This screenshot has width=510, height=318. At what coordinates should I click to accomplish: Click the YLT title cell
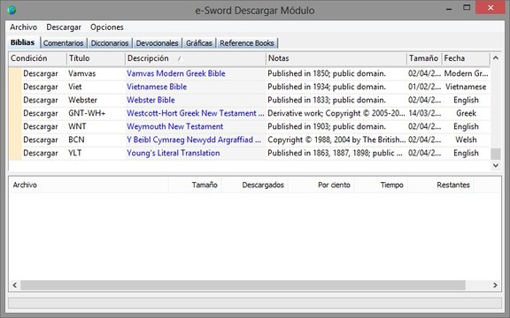click(74, 154)
